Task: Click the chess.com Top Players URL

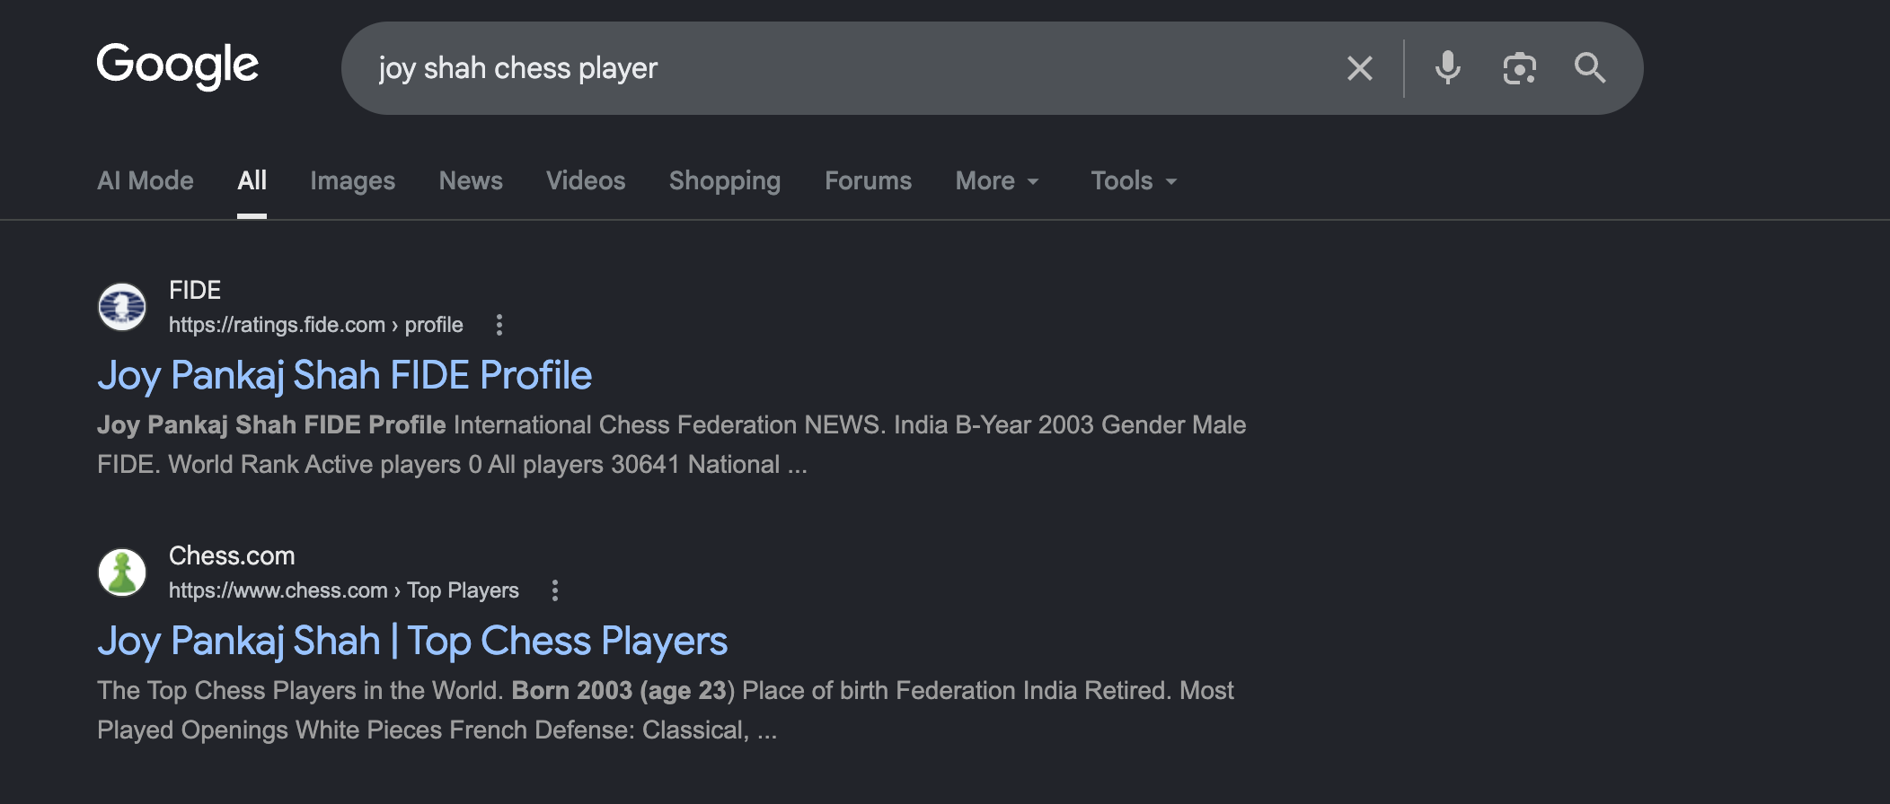Action: tap(344, 590)
